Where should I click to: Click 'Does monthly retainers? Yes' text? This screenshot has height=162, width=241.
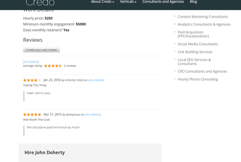[46, 30]
